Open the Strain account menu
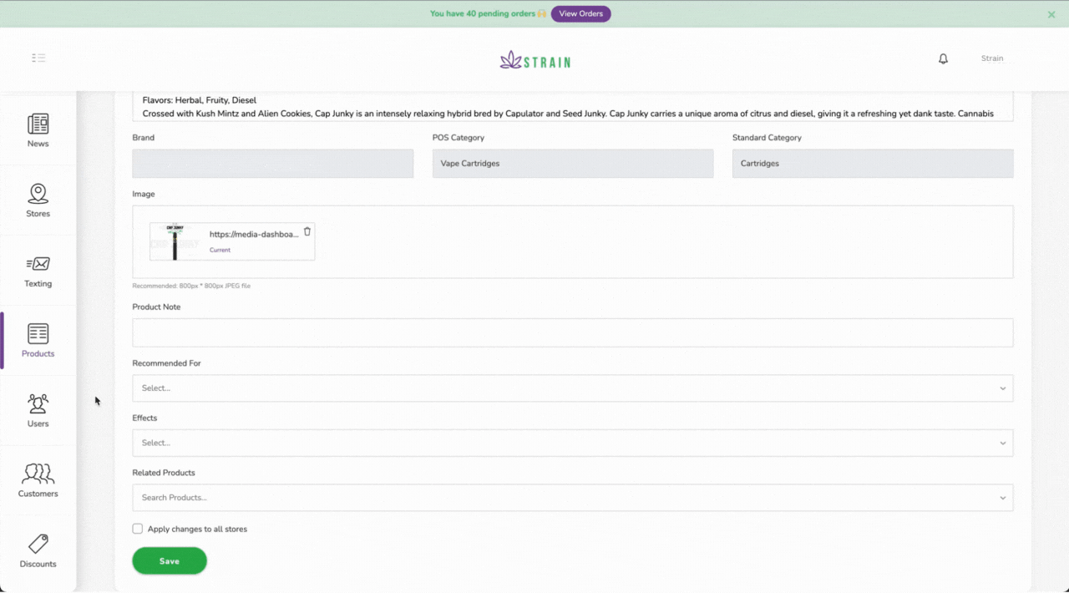1069x593 pixels. tap(991, 58)
